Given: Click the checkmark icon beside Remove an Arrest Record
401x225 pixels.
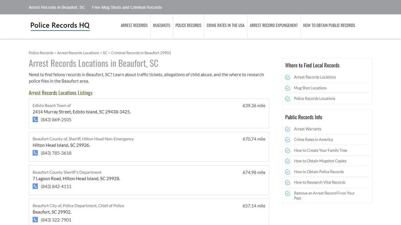Looking at the screenshot, I should 288,193.
